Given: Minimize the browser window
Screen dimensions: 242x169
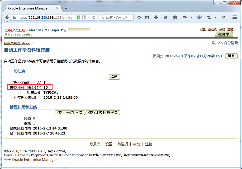Looking at the screenshot, I should click(x=217, y=3).
